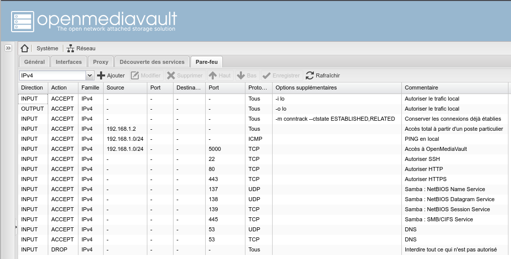Click the Modifier edit icon

(135, 75)
